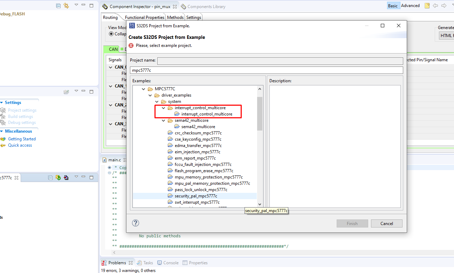Expand the CAN_2 signal group
454x273 pixels.
pyautogui.click(x=110, y=105)
